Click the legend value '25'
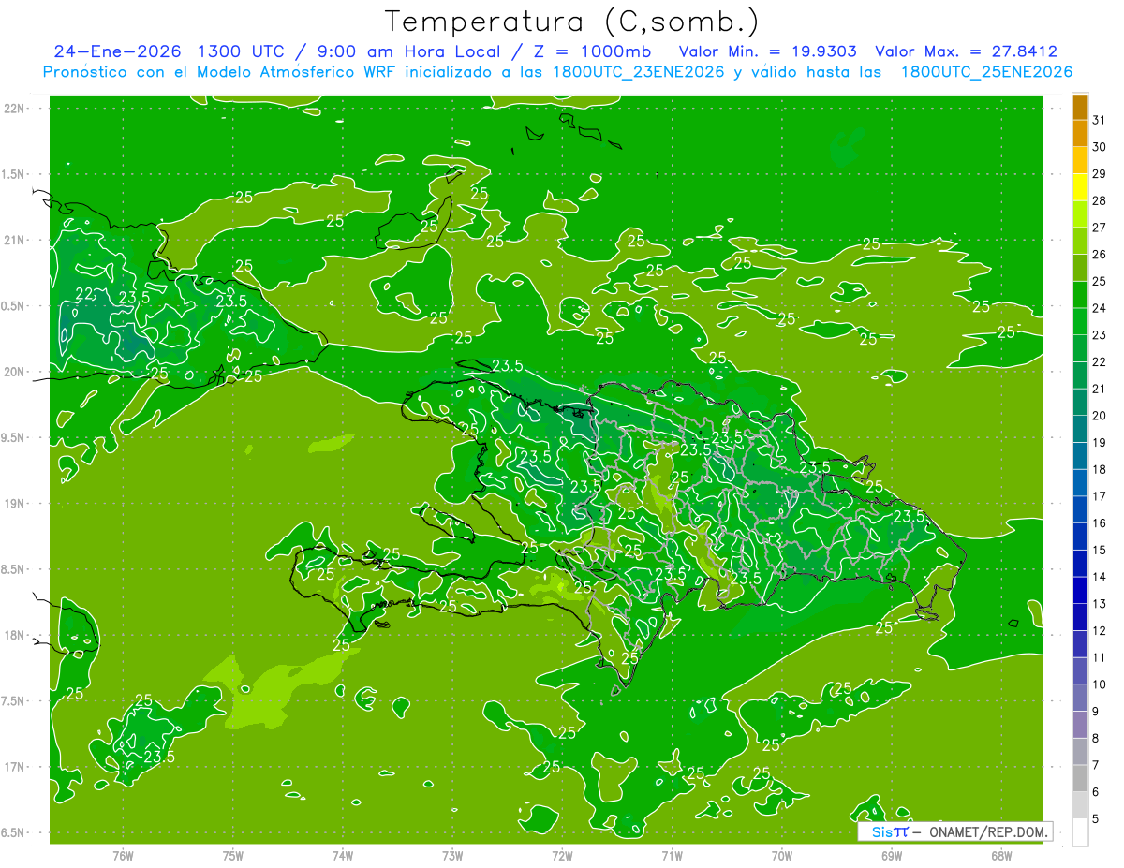Image resolution: width=1124 pixels, height=868 pixels. click(1099, 281)
